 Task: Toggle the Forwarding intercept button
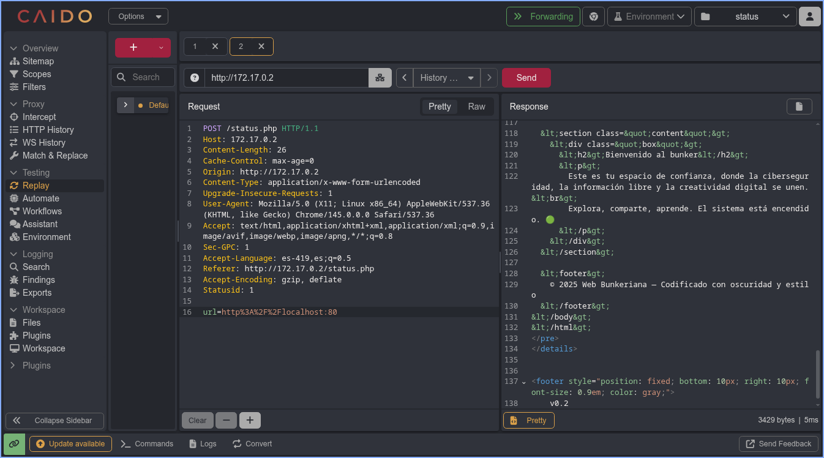[x=543, y=17]
